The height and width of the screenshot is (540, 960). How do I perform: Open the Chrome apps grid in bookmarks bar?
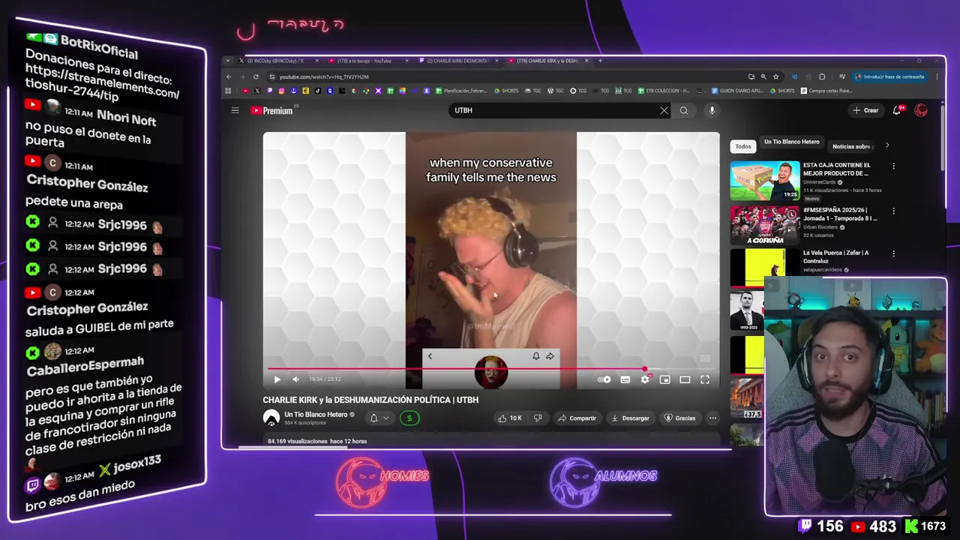(x=228, y=91)
